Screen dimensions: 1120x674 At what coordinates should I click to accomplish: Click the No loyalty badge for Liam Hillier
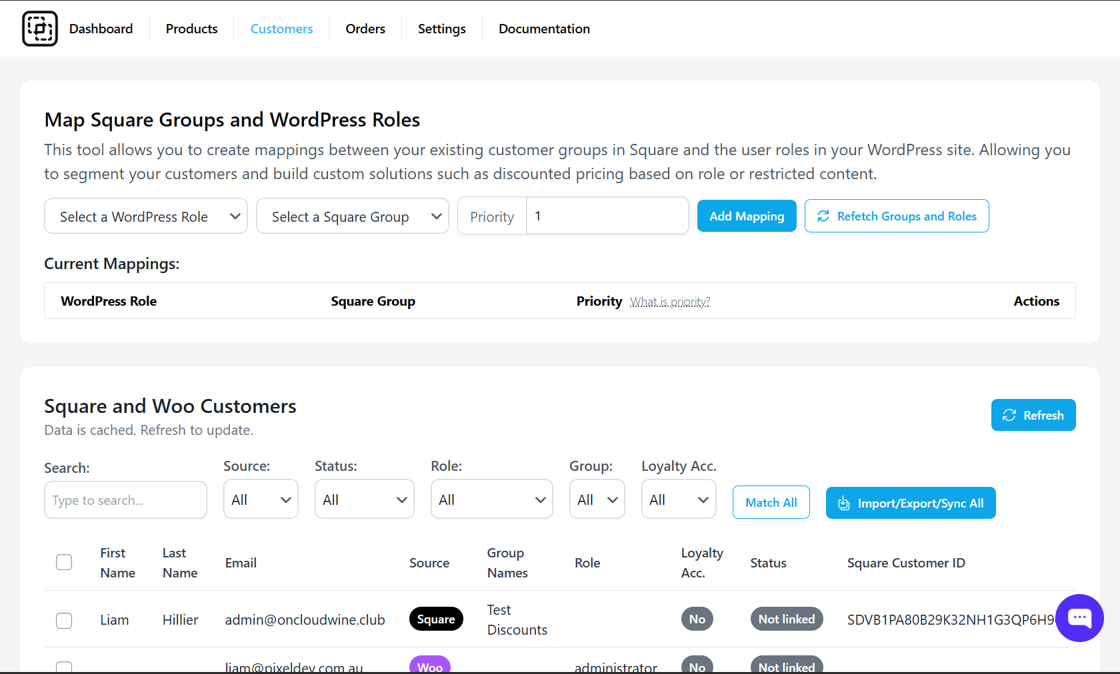697,619
